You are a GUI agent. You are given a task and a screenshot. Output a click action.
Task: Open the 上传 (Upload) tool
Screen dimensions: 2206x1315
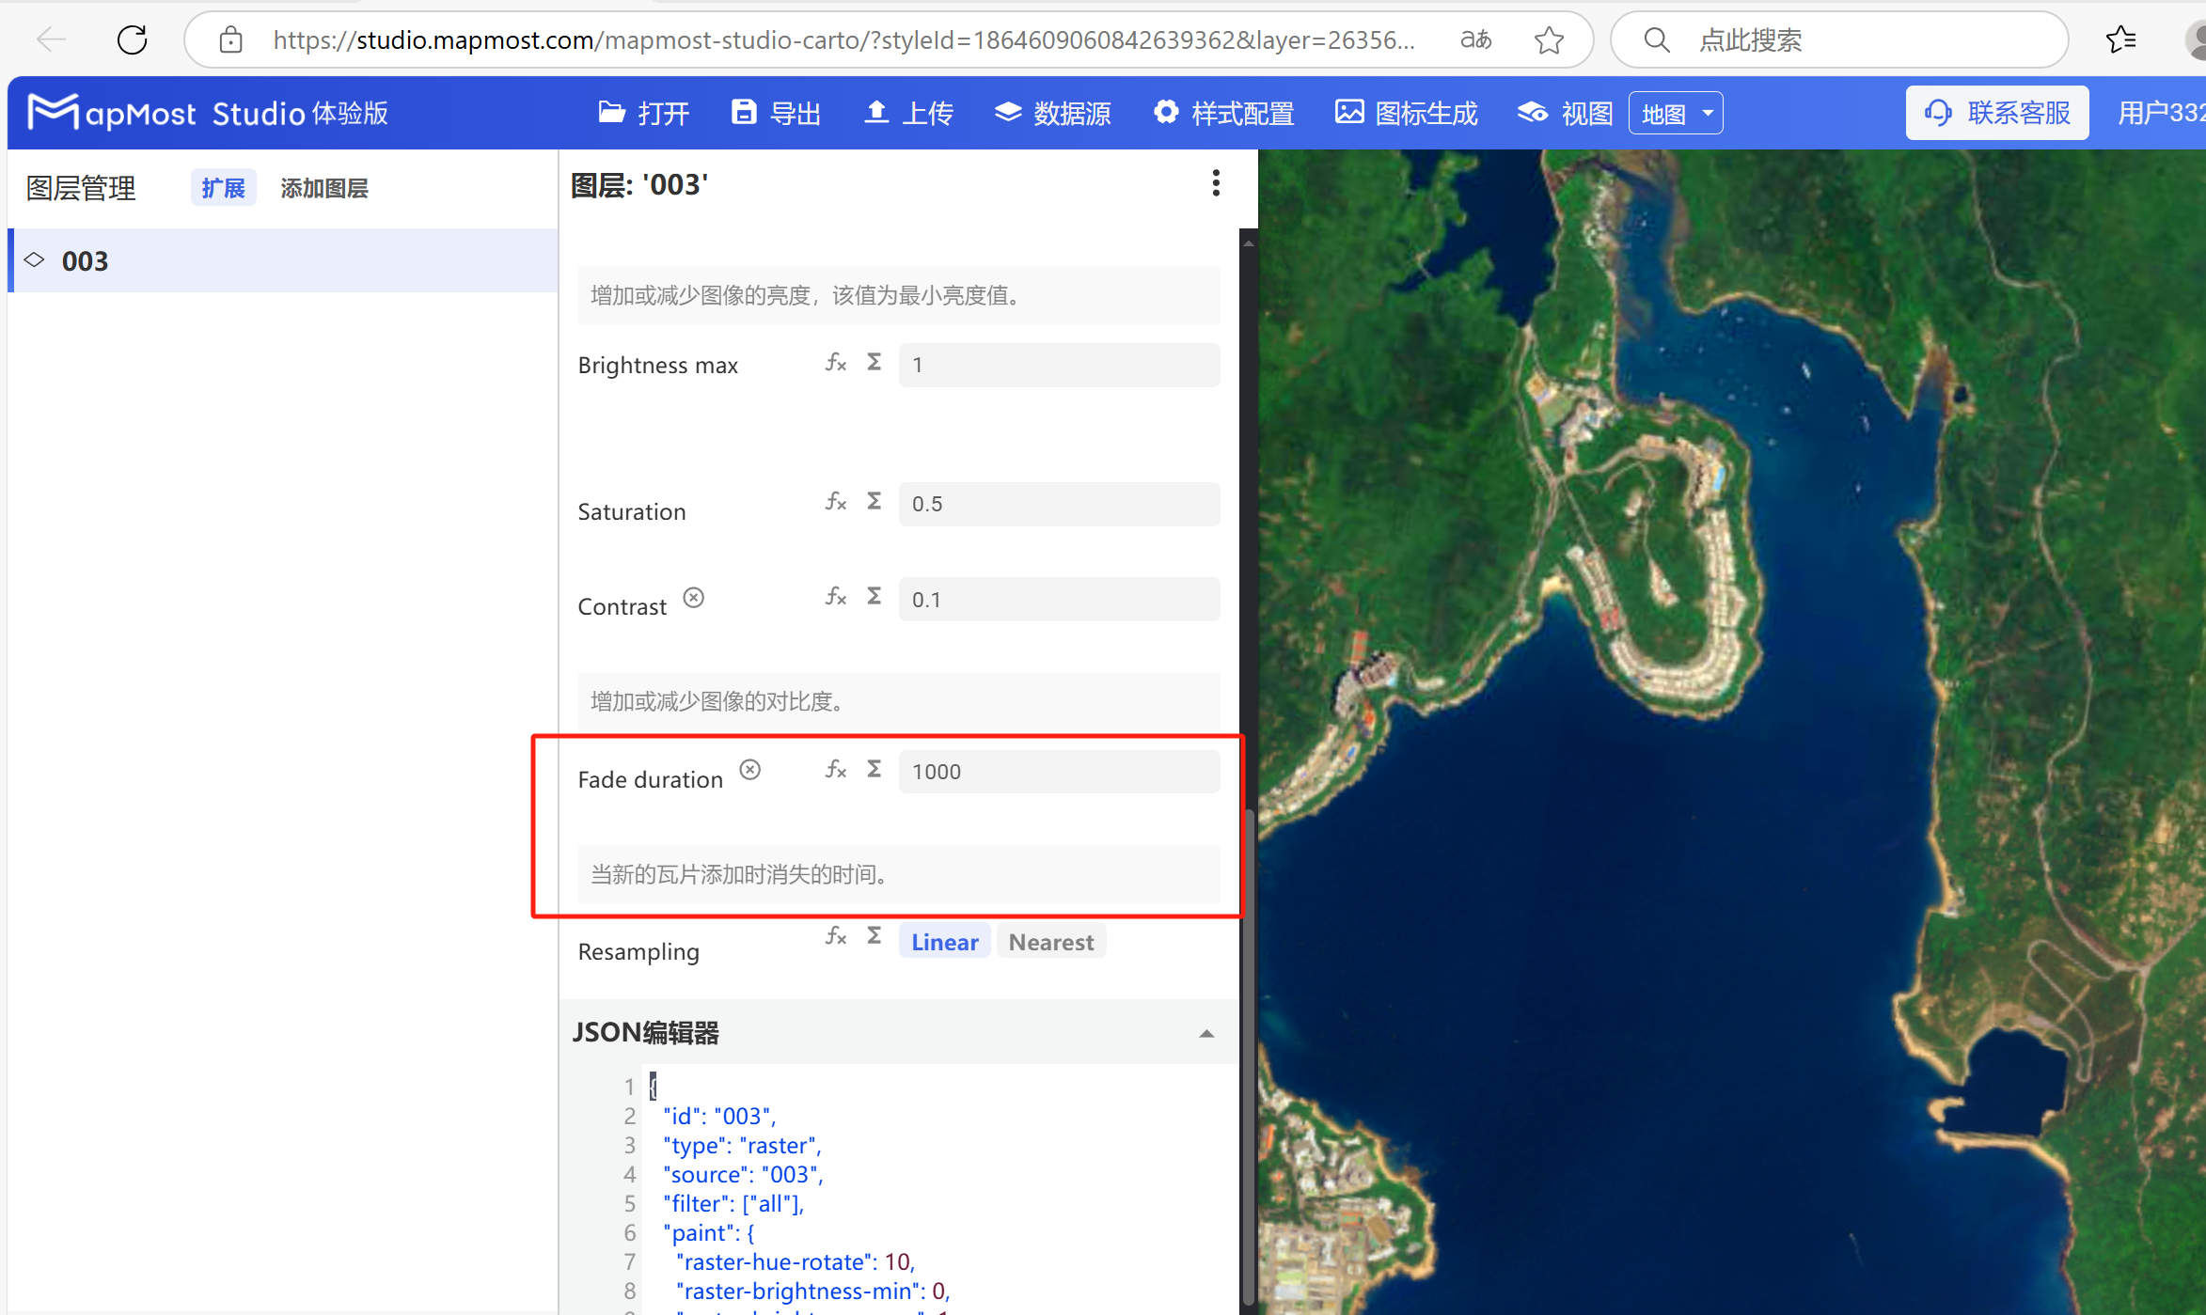coord(876,112)
